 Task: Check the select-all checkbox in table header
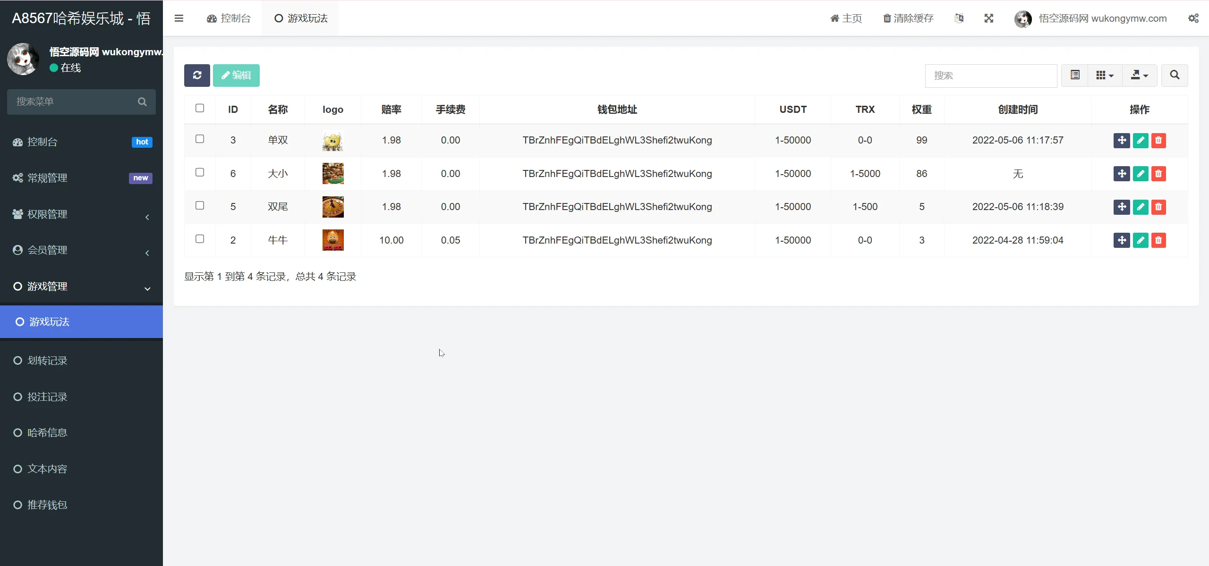tap(200, 108)
